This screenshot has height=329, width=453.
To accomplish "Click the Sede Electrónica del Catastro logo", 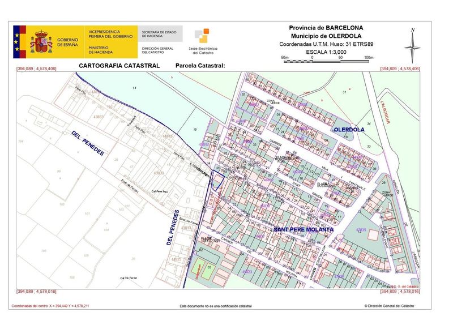I will point(203,41).
